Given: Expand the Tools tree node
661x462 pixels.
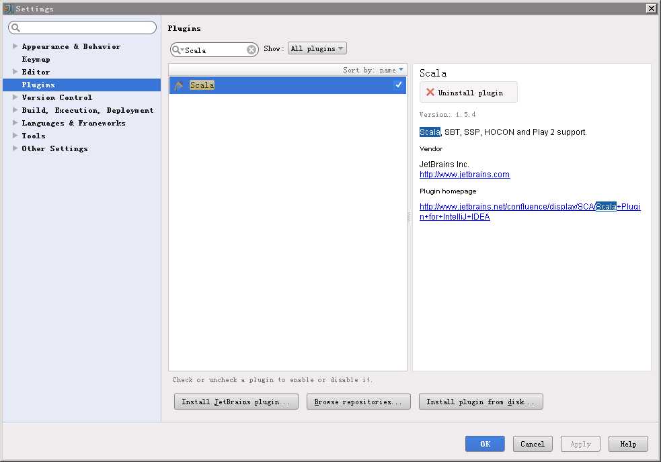Looking at the screenshot, I should coord(15,135).
